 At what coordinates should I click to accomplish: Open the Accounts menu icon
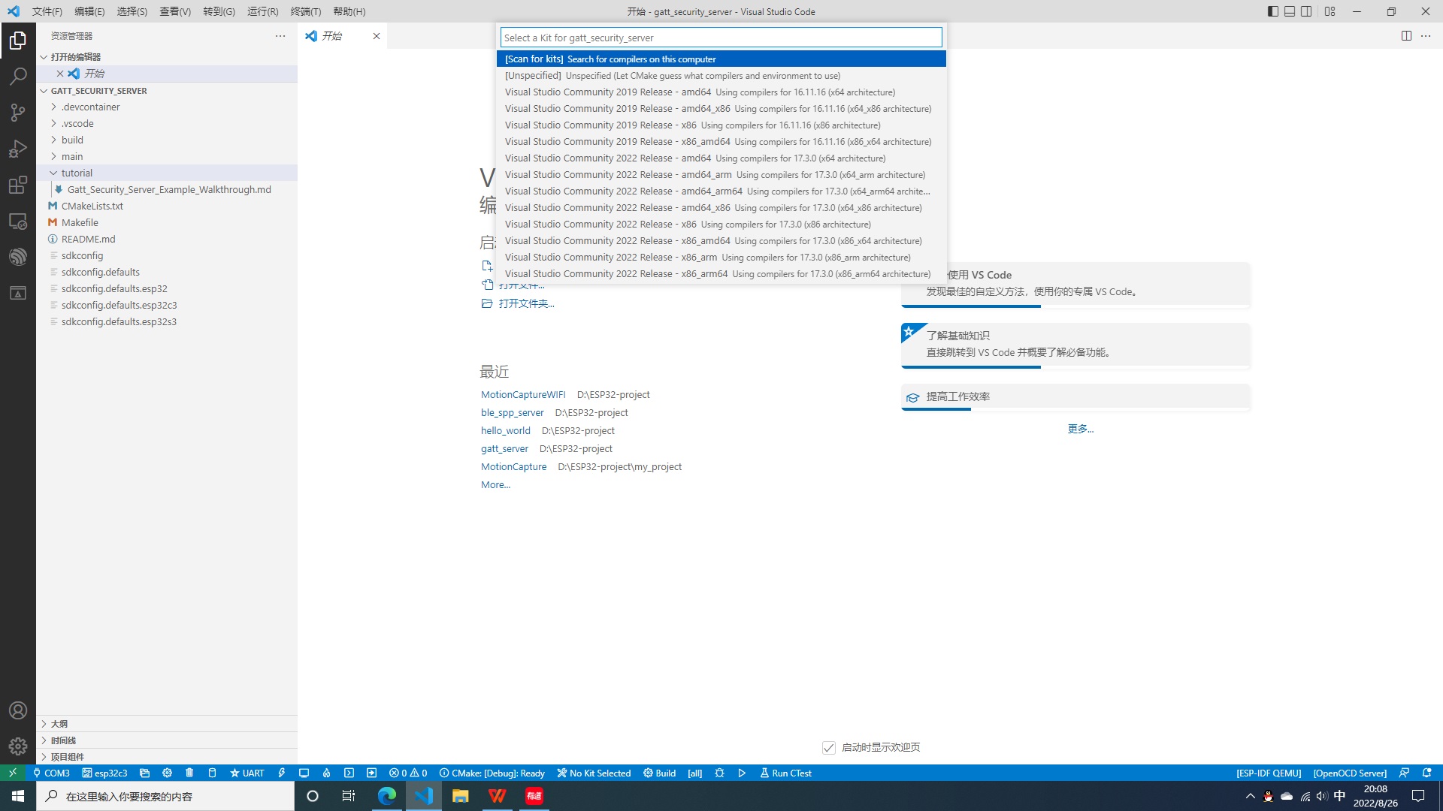tap(18, 710)
